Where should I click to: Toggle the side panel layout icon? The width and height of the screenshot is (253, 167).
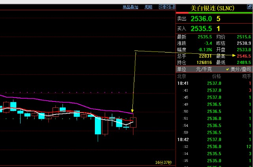(x=172, y=7)
